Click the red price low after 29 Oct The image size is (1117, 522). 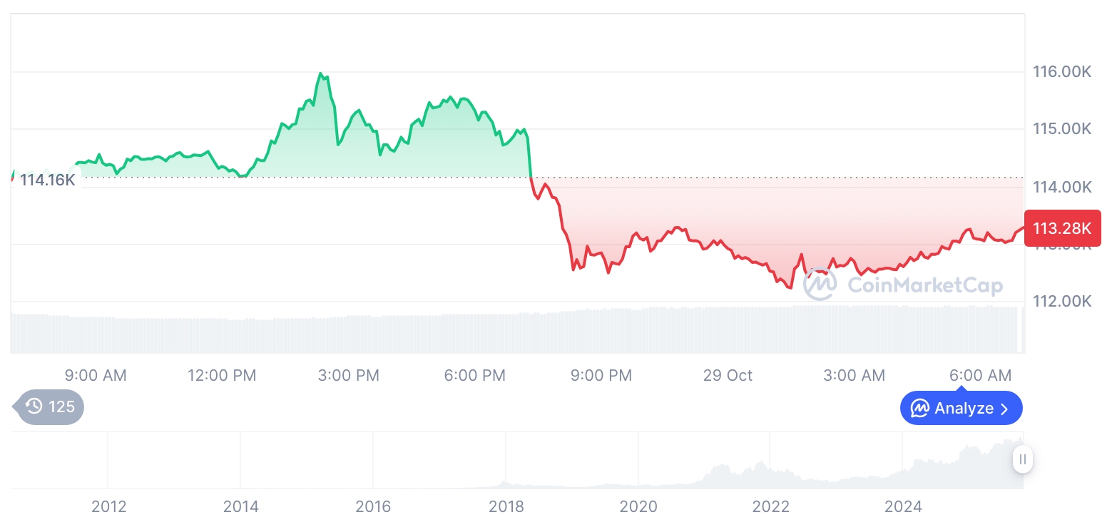790,288
